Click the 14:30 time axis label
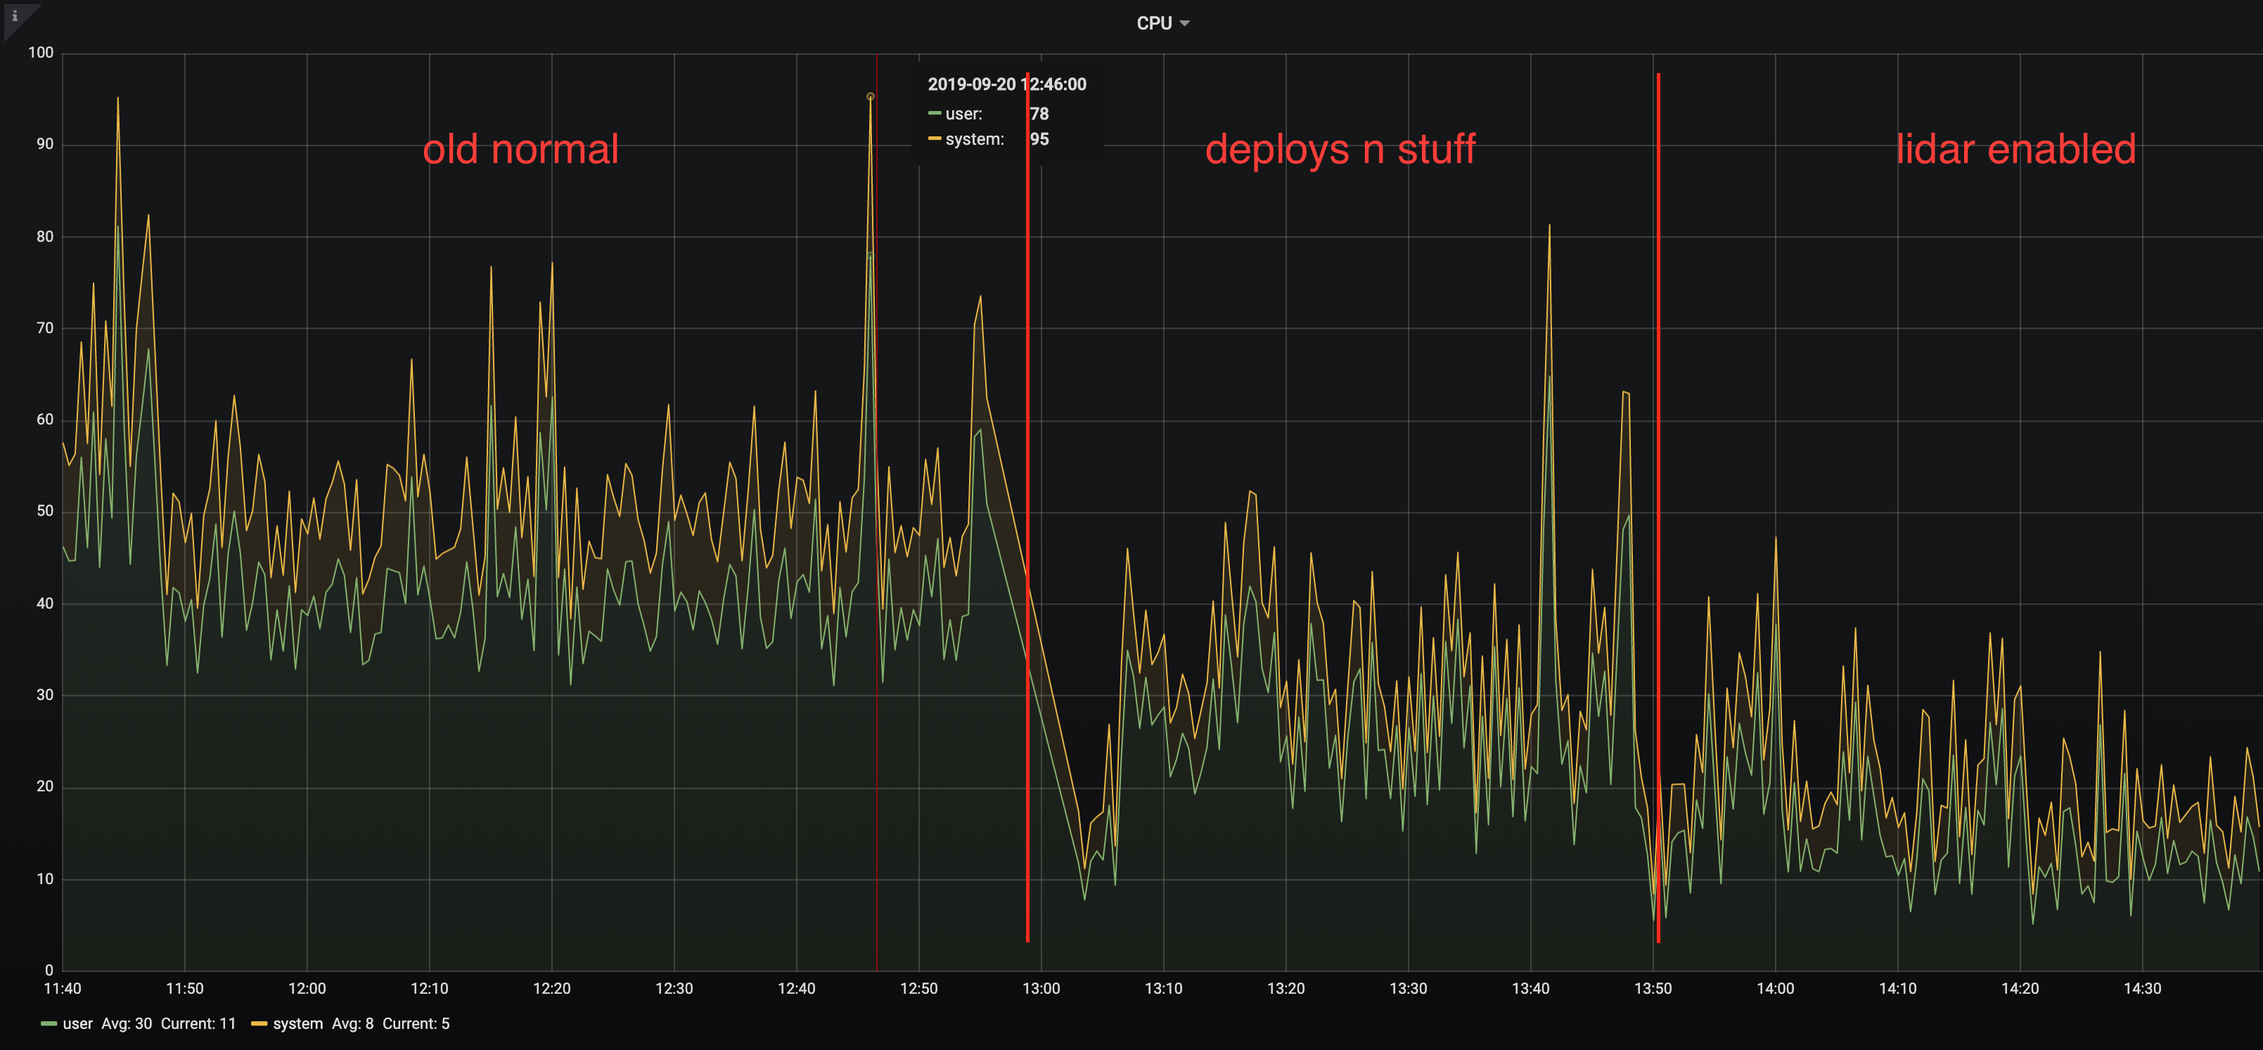This screenshot has width=2263, height=1050. (x=2142, y=989)
